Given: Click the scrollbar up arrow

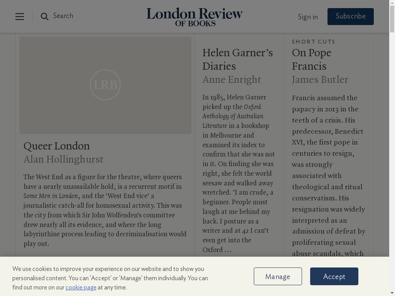Looking at the screenshot, I should [x=392, y=3].
